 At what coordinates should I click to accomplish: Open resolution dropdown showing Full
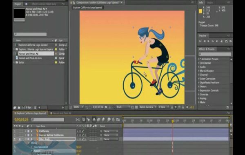click(x=123, y=107)
